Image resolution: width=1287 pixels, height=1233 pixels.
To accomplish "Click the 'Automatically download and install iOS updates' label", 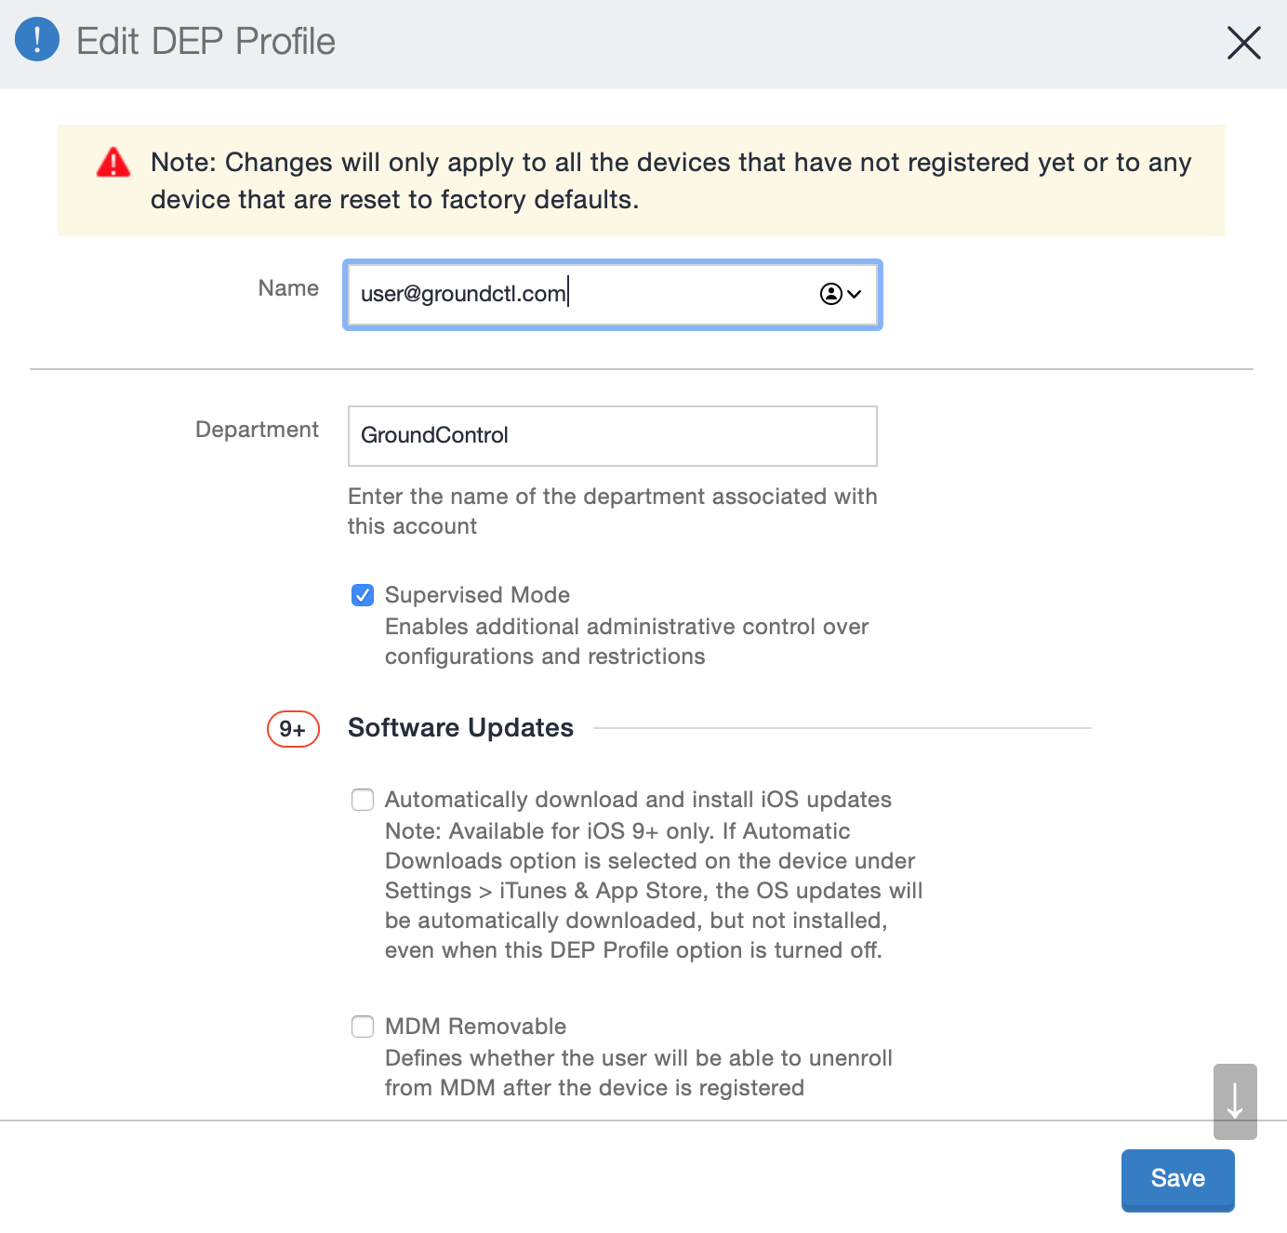I will pyautogui.click(x=638, y=800).
